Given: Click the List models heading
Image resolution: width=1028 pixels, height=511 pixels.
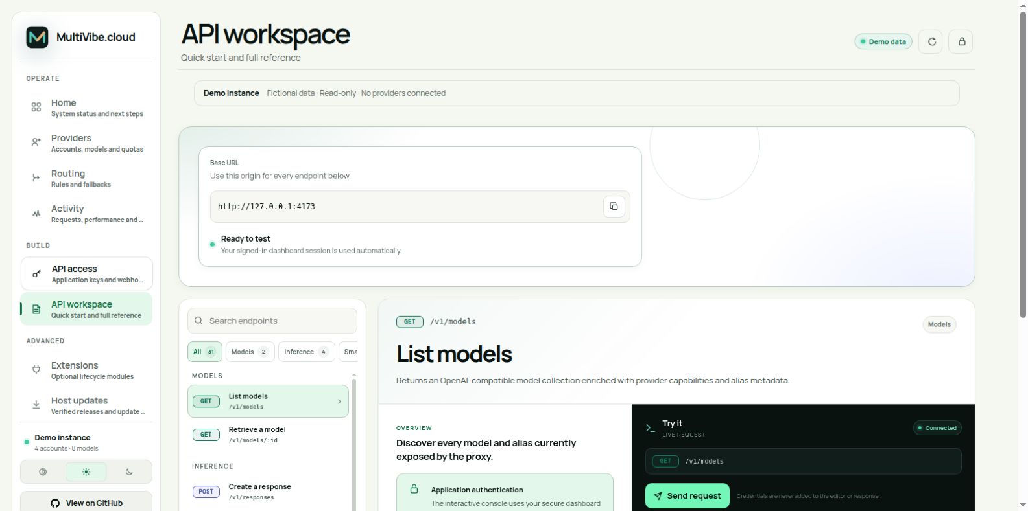Looking at the screenshot, I should click(x=454, y=354).
